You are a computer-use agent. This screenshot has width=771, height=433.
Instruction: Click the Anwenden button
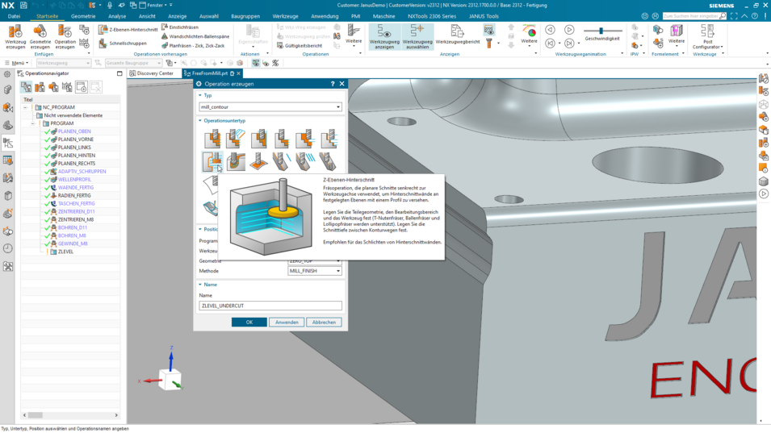pos(287,322)
